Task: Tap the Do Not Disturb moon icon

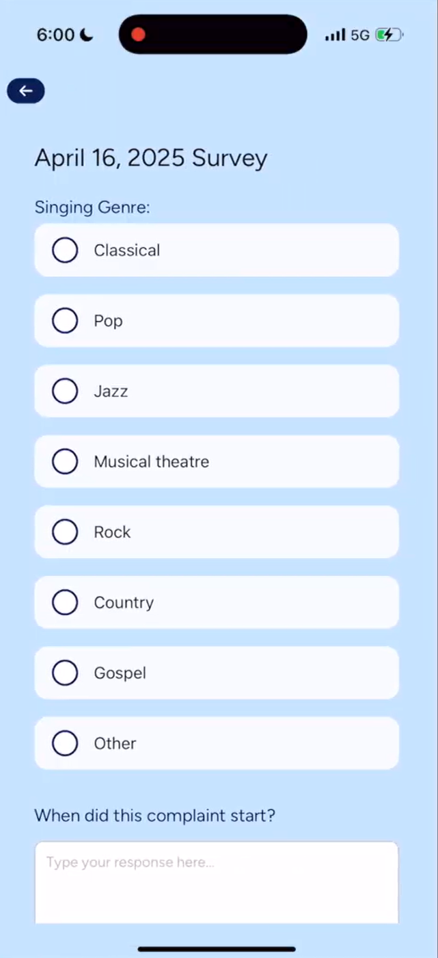Action: pos(87,35)
